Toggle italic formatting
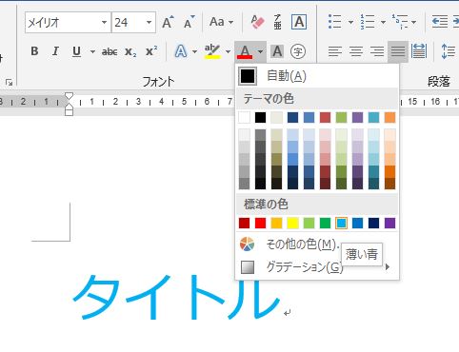 pyautogui.click(x=55, y=51)
